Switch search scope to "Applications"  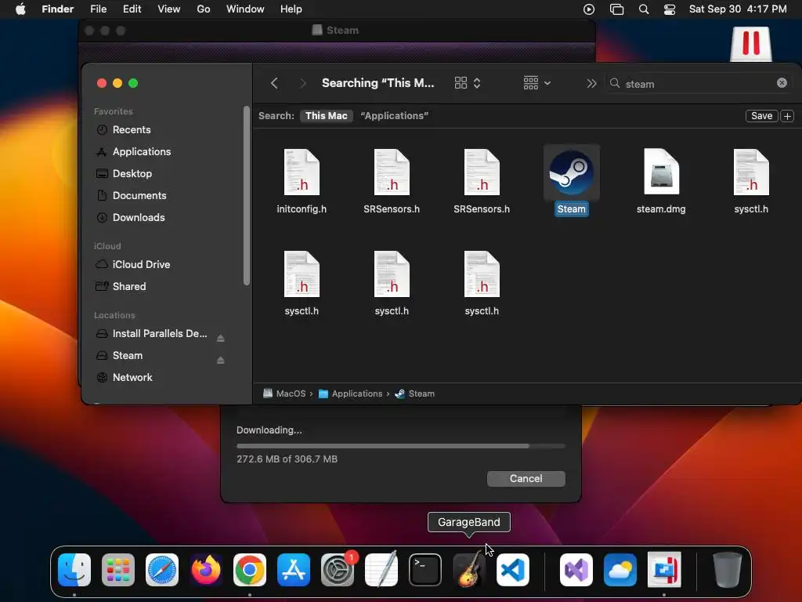[395, 116]
